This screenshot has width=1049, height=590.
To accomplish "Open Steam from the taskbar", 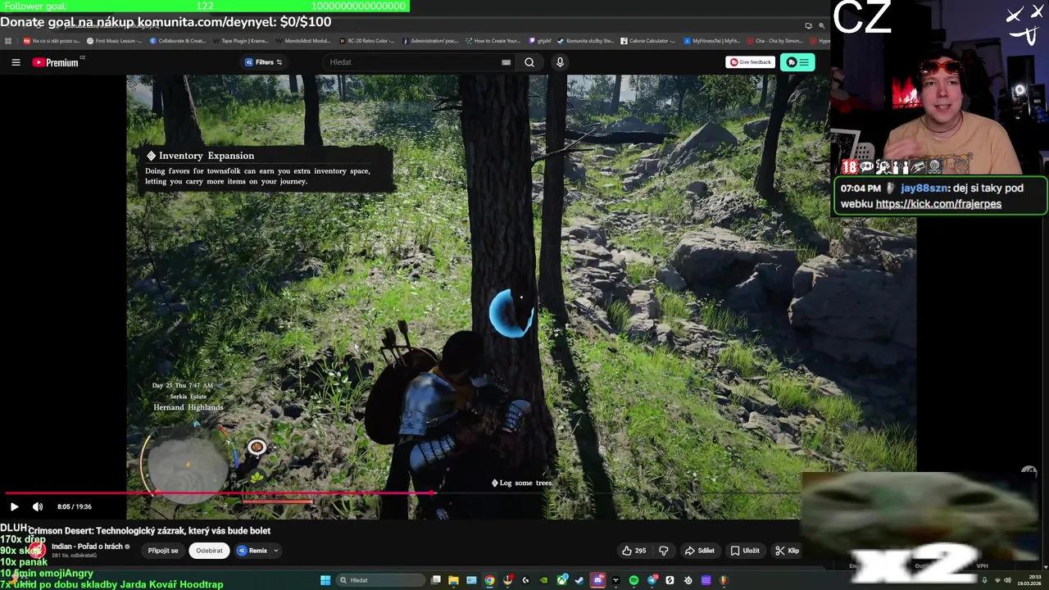I will (x=579, y=580).
